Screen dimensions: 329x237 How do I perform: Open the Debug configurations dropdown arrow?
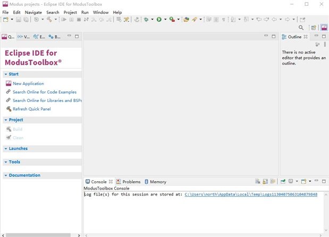[153, 20]
